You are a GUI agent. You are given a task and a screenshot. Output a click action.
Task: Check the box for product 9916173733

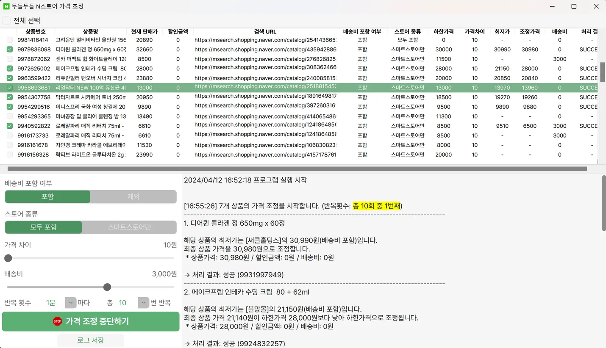9,135
